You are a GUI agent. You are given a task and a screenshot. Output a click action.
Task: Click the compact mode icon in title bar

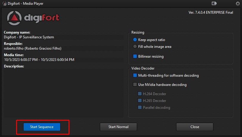tap(214, 3)
